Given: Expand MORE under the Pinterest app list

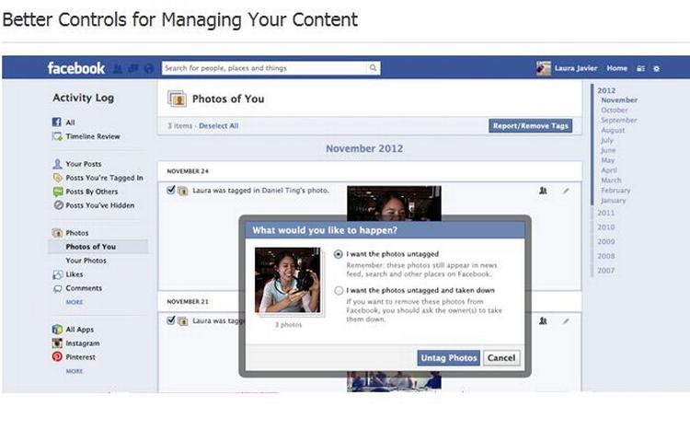Looking at the screenshot, I should tap(74, 370).
